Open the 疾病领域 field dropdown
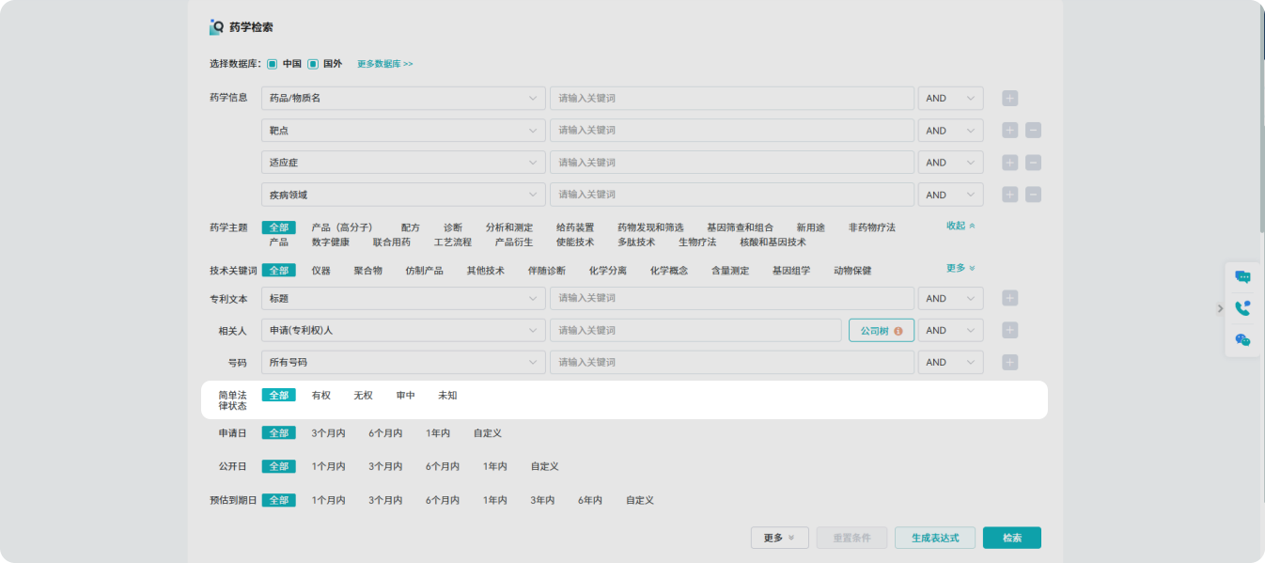Screen dimensions: 1265x563 (x=403, y=195)
